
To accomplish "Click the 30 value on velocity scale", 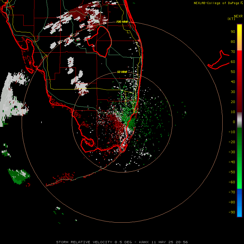I will (x=233, y=92).
